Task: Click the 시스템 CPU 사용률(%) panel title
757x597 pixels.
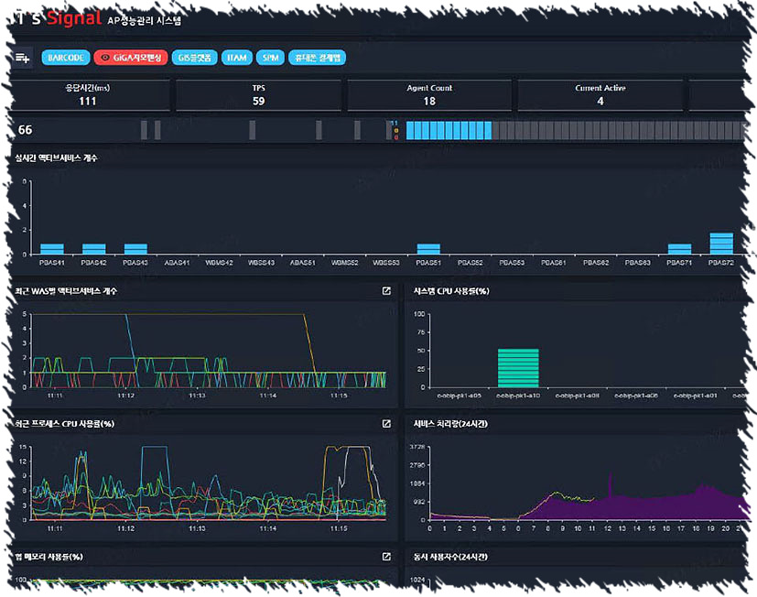Action: coord(451,291)
